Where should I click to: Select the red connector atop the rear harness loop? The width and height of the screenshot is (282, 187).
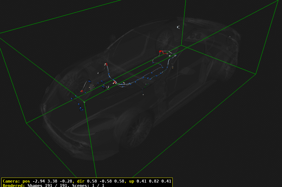(x=160, y=51)
